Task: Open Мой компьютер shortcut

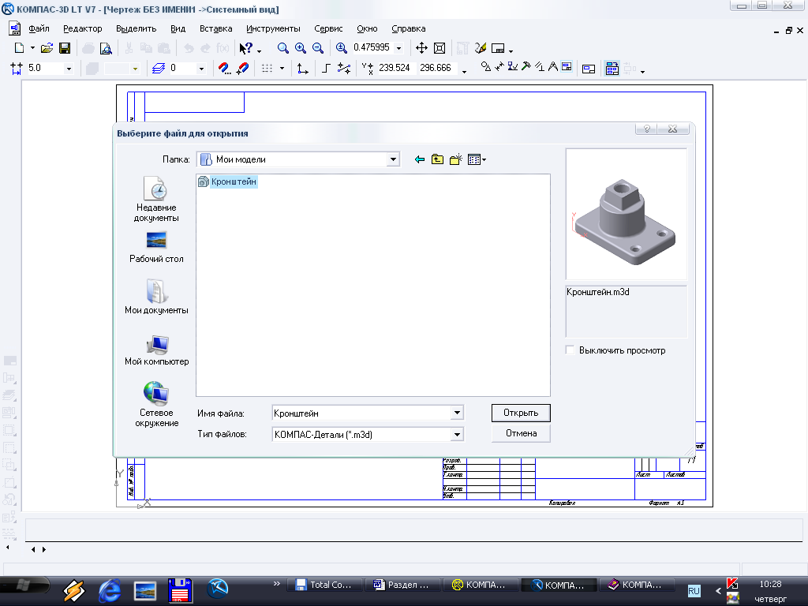Action: (156, 350)
